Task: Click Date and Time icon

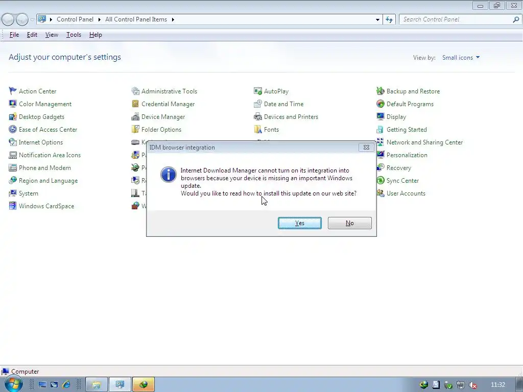Action: point(258,104)
